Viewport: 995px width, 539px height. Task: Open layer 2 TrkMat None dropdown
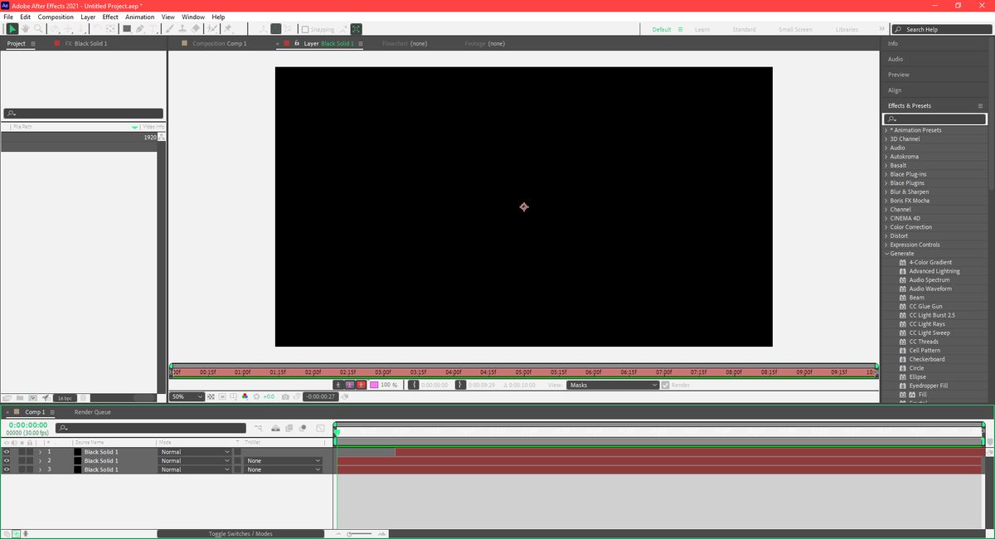click(283, 460)
